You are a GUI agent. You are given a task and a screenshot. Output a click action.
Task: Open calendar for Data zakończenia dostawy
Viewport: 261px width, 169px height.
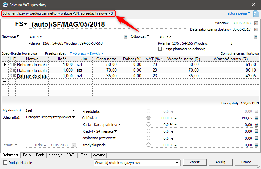[x=256, y=29]
